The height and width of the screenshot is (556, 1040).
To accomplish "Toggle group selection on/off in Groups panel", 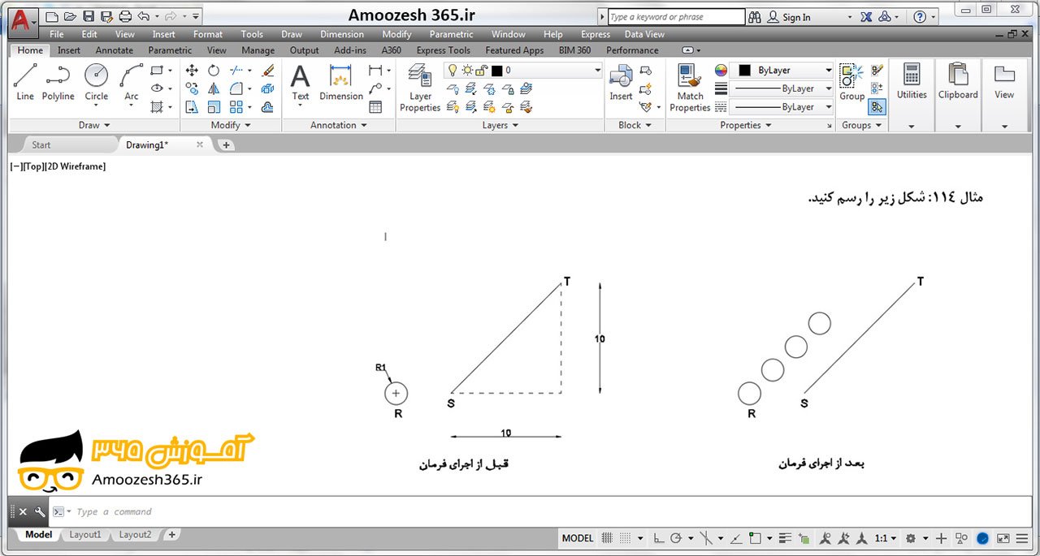I will pos(877,106).
